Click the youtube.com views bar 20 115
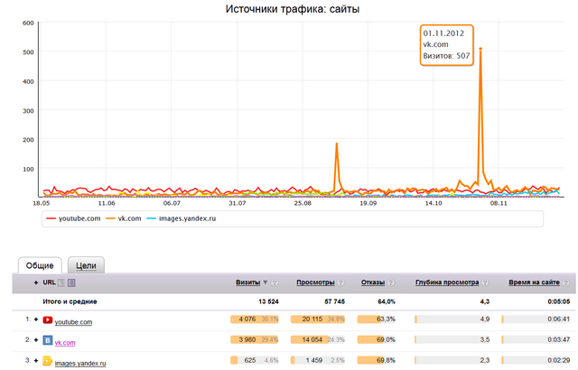The width and height of the screenshot is (578, 370). pyautogui.click(x=317, y=319)
